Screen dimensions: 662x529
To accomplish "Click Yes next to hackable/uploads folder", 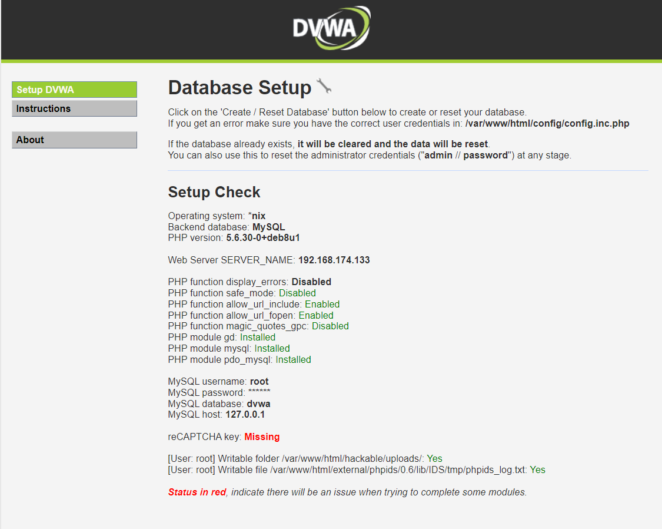I will [x=434, y=458].
